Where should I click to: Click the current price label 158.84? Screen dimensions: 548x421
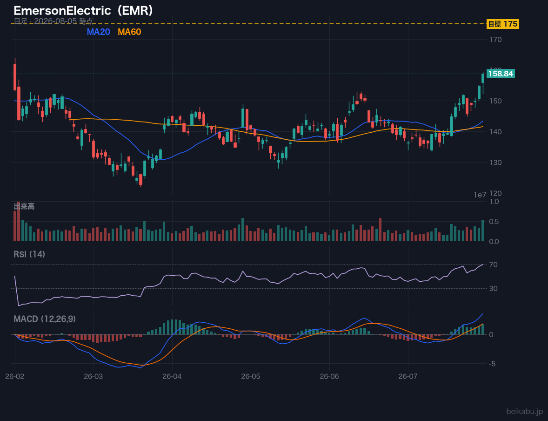click(x=501, y=74)
